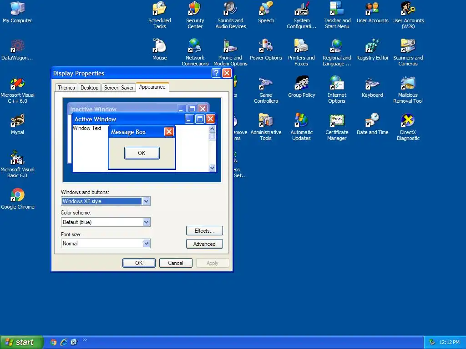
Task: Select the Speech control panel icon
Action: pyautogui.click(x=266, y=12)
